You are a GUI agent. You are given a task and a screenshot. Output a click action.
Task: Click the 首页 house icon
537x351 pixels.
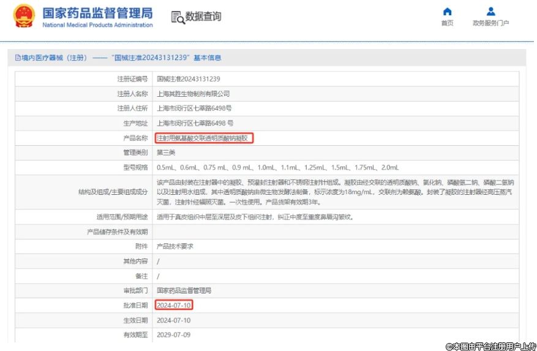pos(447,12)
